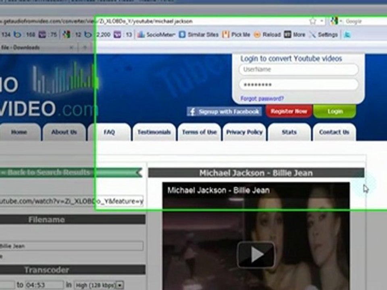Open SocioMeter in the toolbar
Viewport: 387px width, 290px height.
(x=156, y=35)
